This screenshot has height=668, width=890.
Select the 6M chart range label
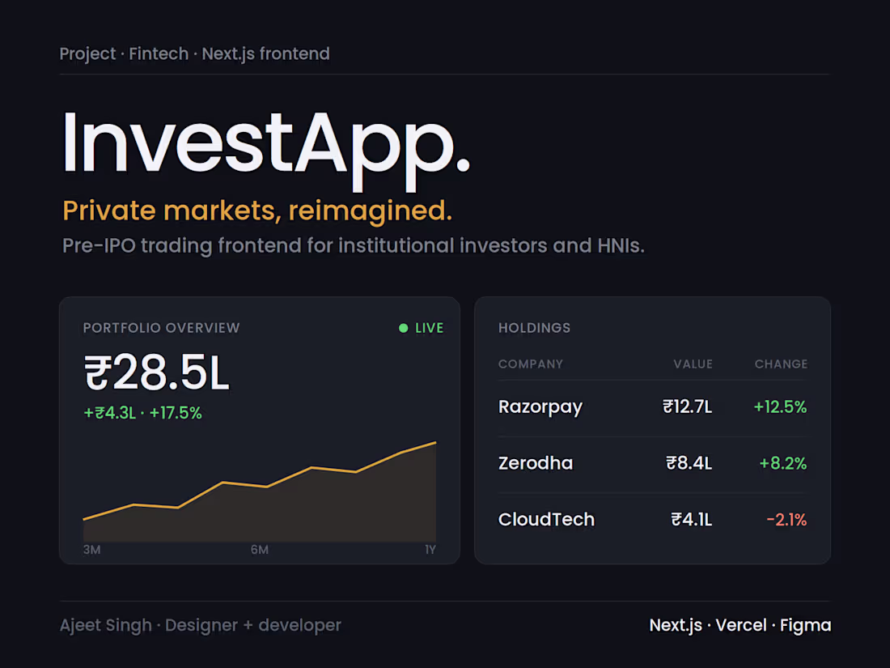click(260, 549)
